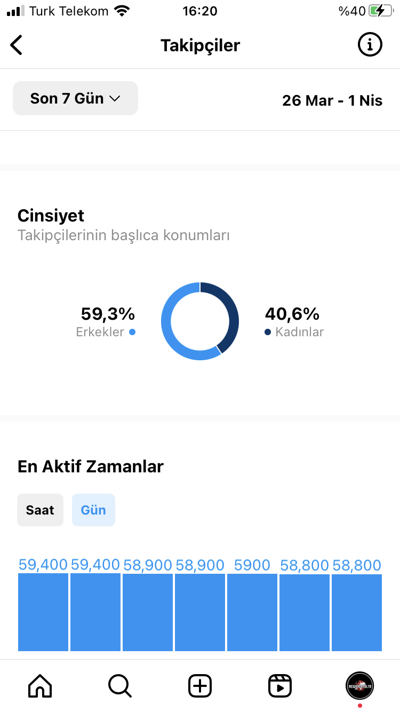
Task: Go to the Home feed icon
Action: (x=40, y=686)
